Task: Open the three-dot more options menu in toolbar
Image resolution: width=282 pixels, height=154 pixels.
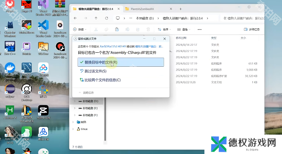Action: point(199,29)
